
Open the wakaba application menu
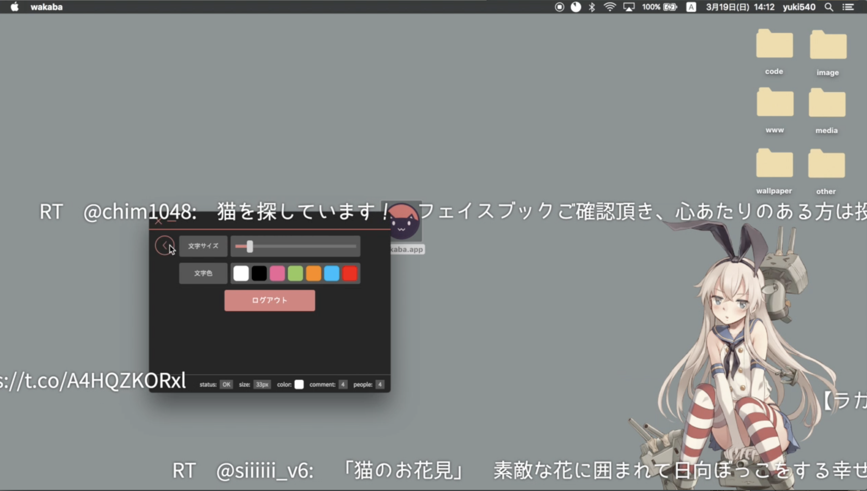tap(47, 7)
